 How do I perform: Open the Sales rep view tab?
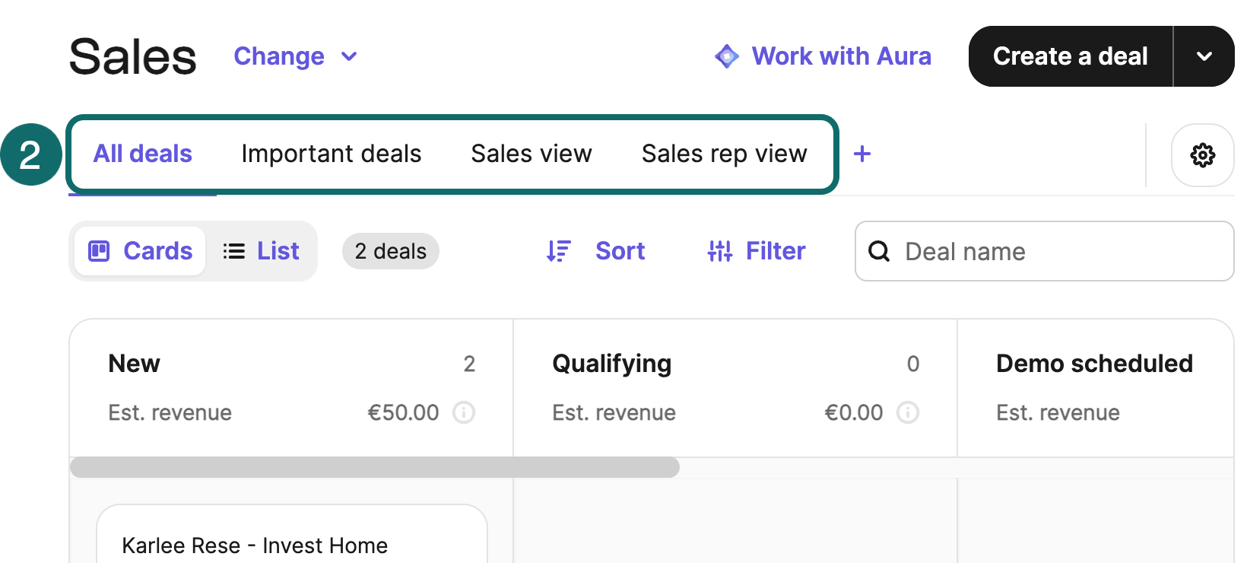click(725, 154)
